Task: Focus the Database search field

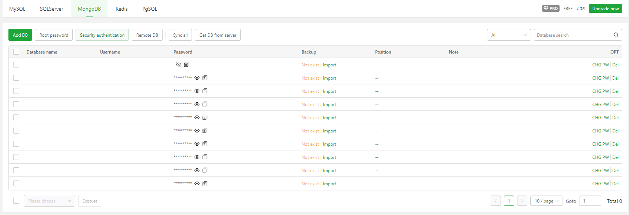Action: point(572,35)
